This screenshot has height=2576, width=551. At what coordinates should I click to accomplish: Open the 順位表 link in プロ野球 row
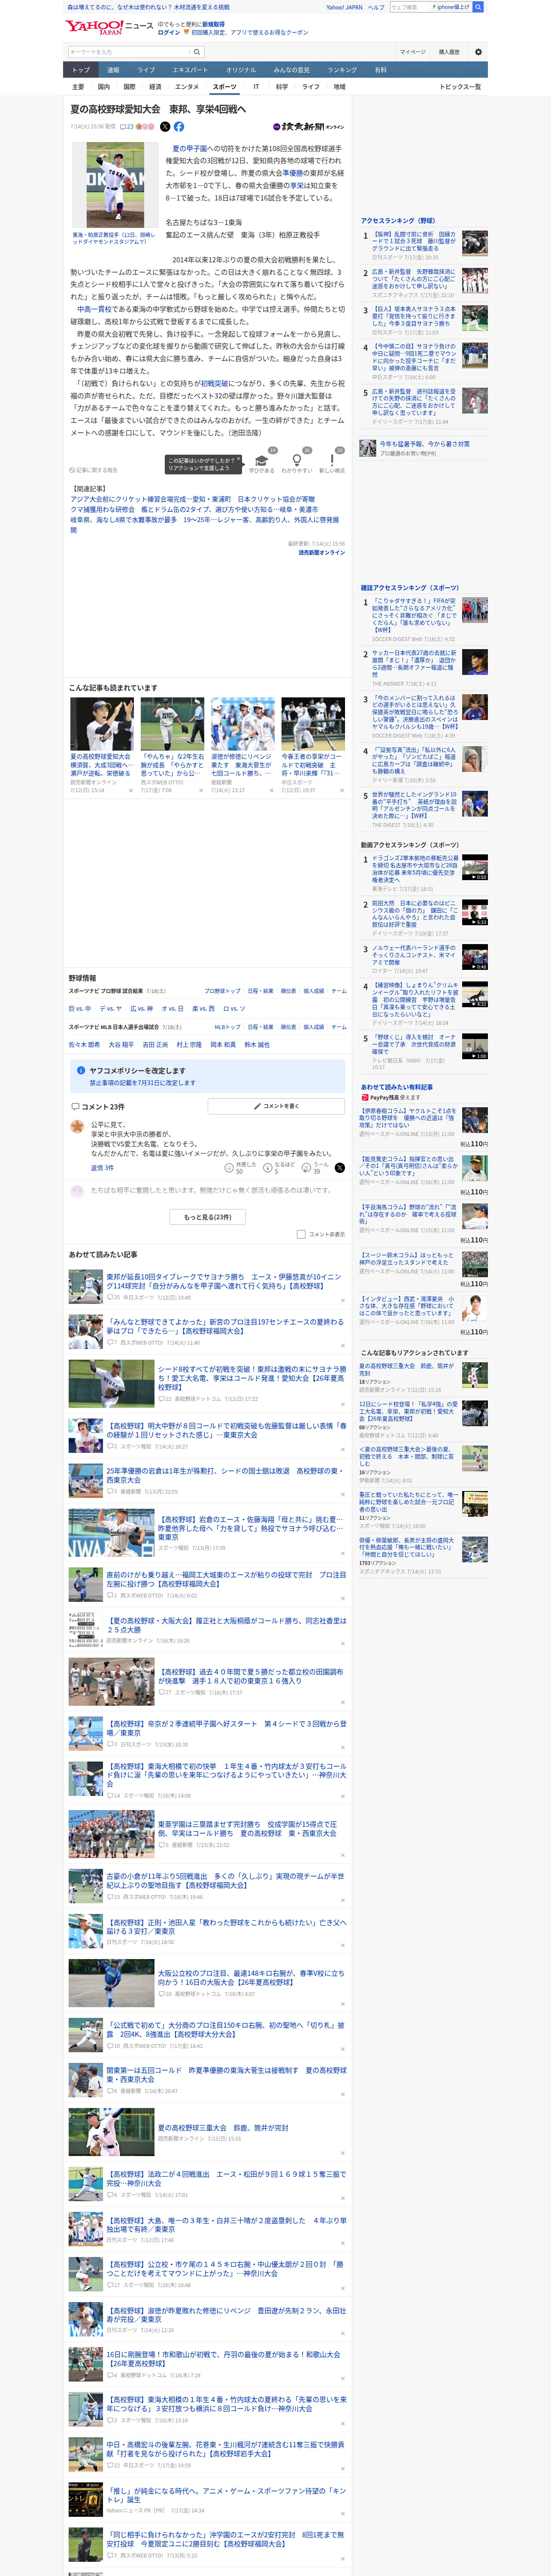coord(288,991)
